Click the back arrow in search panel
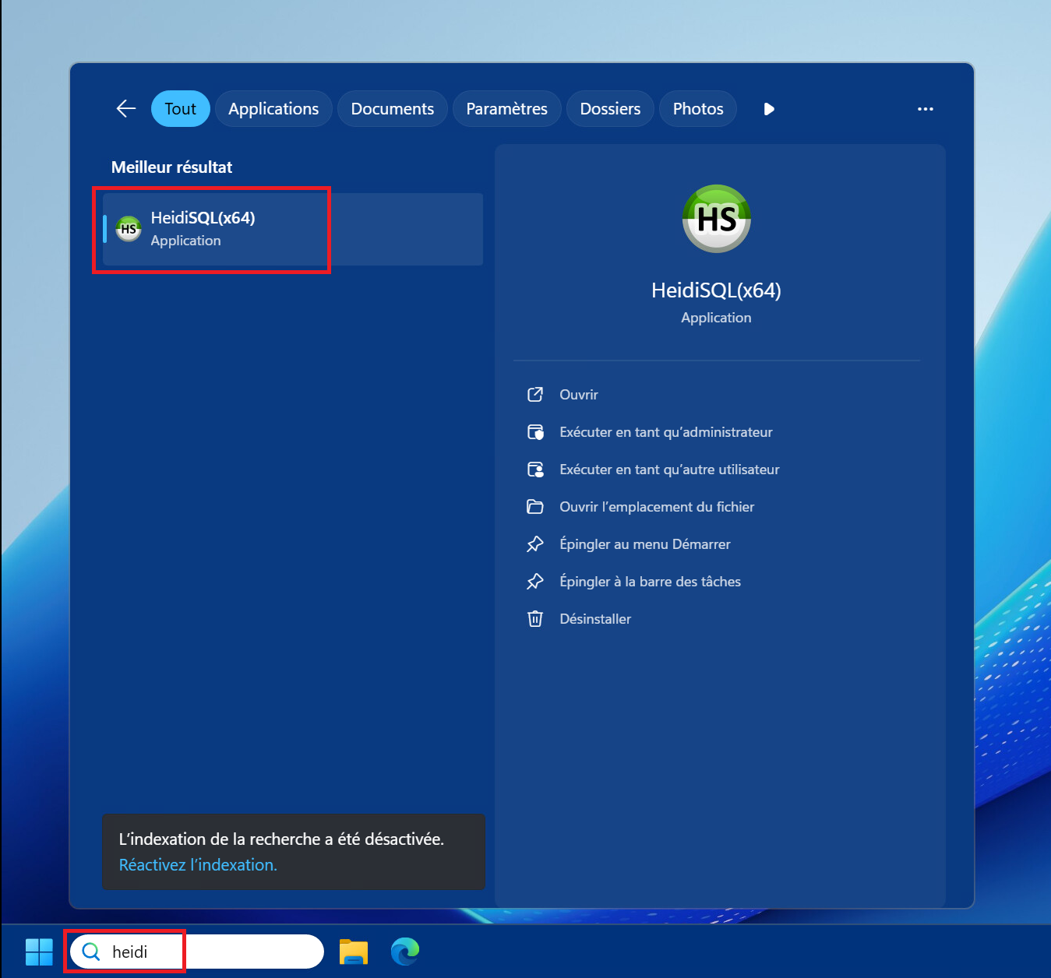This screenshot has width=1051, height=978. (x=126, y=109)
